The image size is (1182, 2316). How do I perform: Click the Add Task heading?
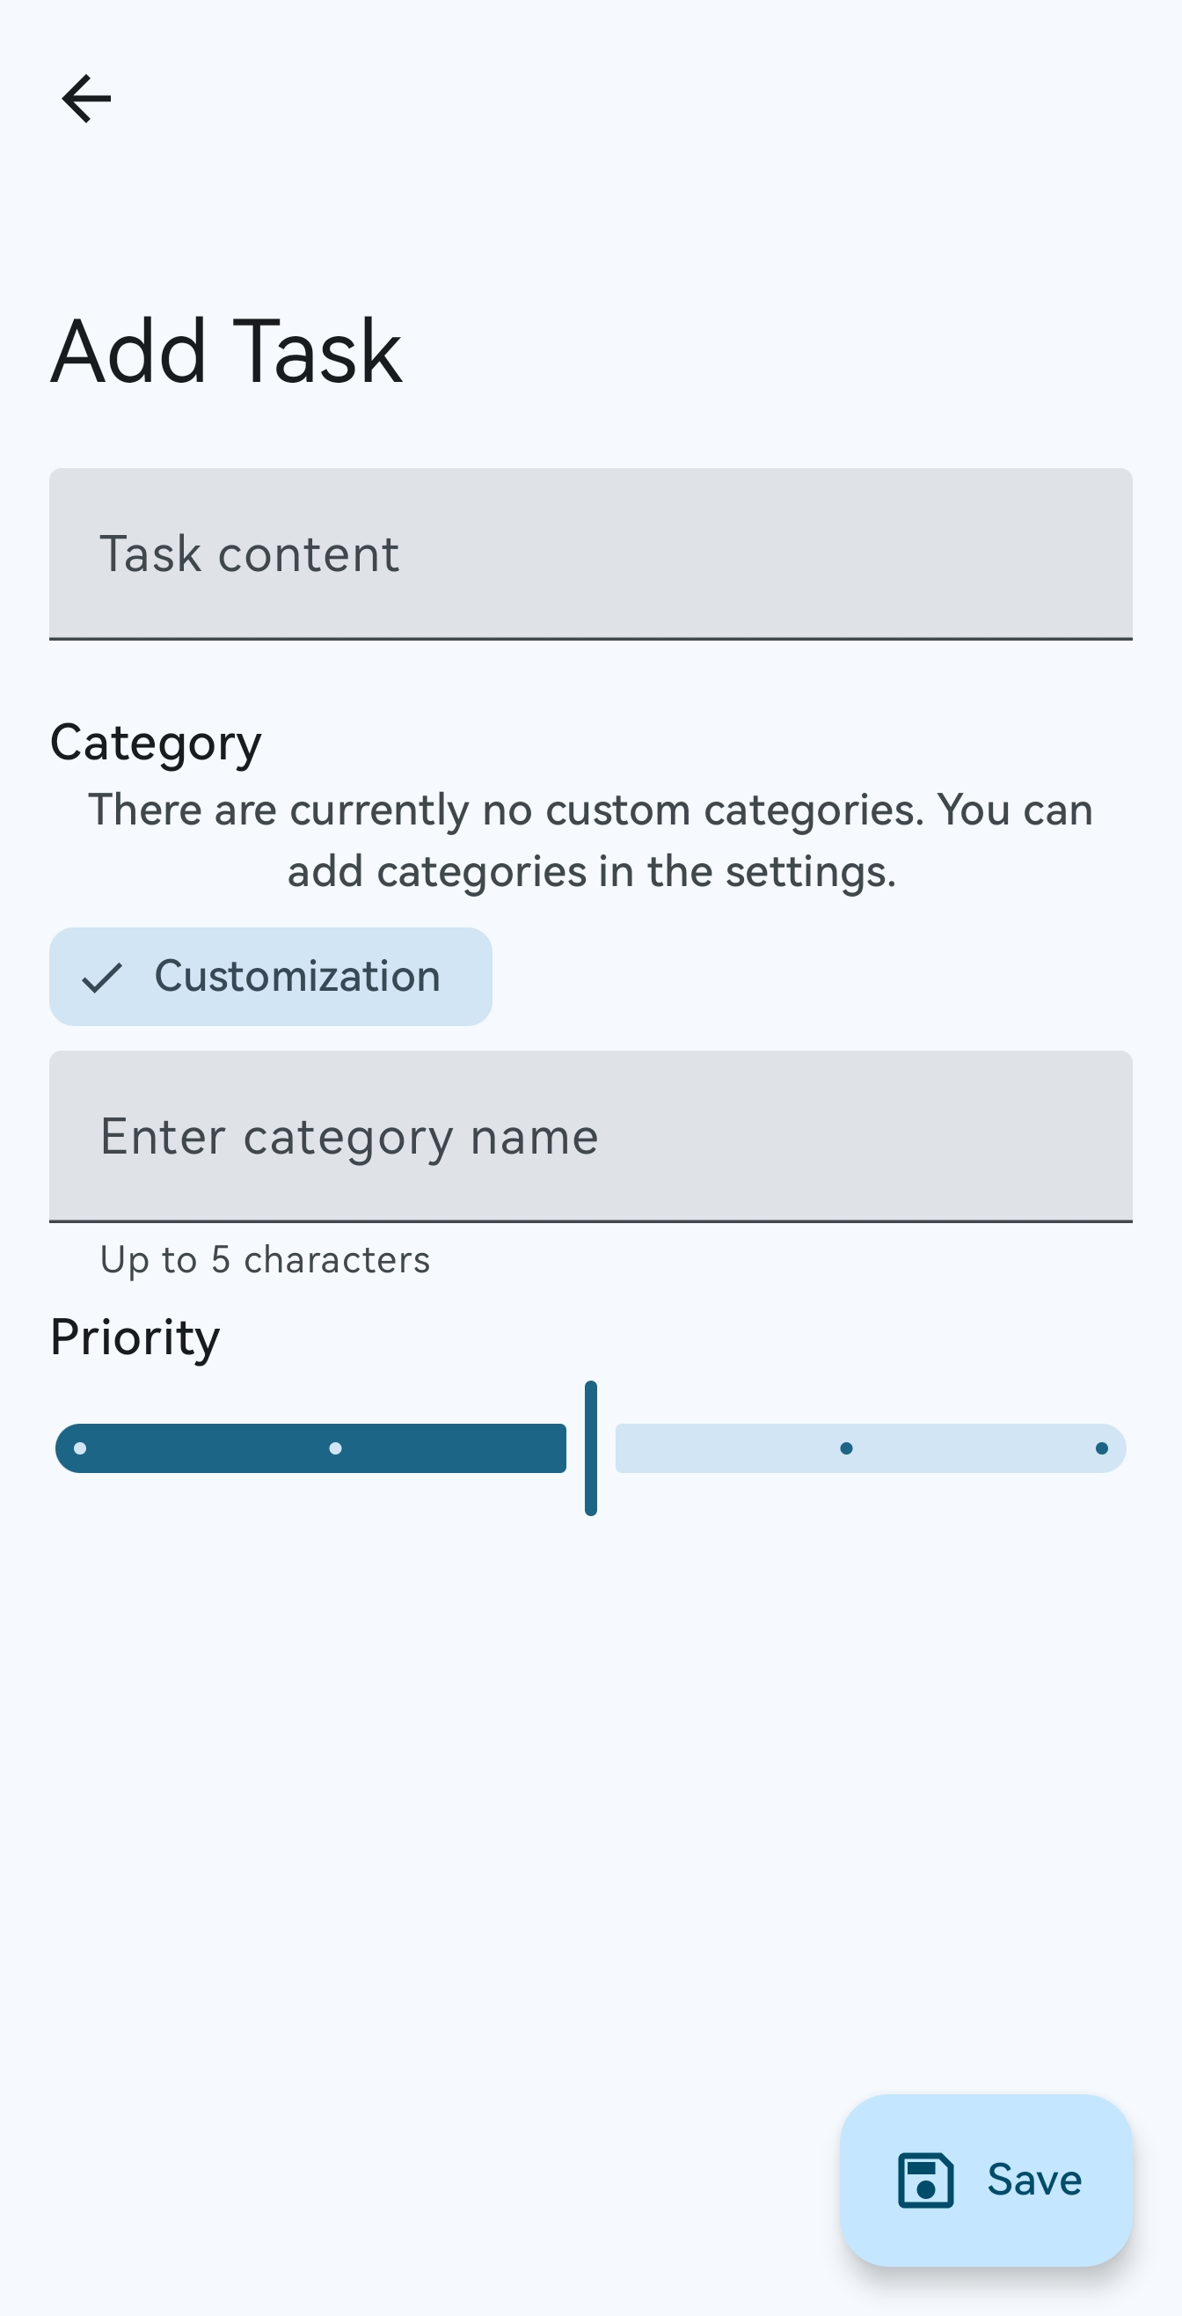click(227, 352)
